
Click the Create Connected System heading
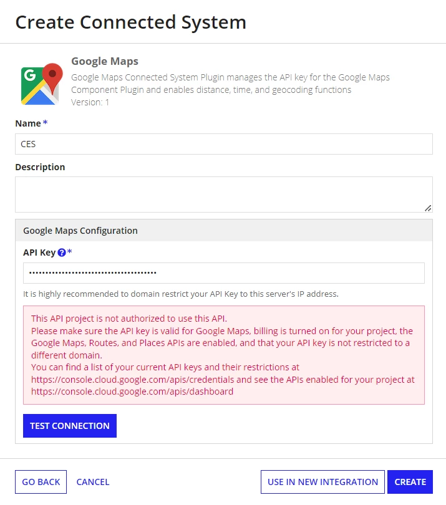pos(131,22)
